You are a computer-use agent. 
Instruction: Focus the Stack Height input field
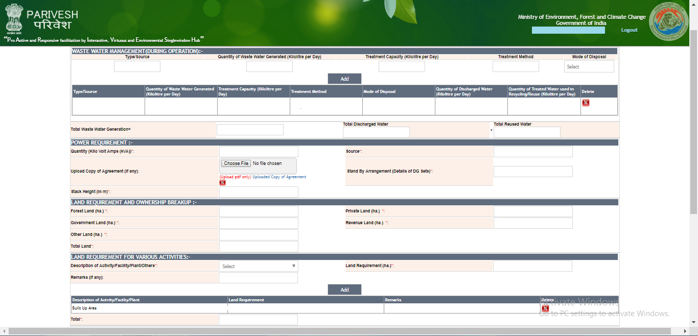[259, 192]
